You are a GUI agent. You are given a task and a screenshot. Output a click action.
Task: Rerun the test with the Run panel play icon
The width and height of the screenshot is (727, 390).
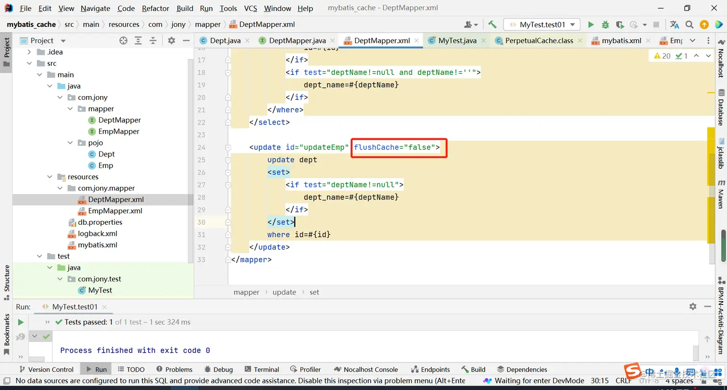click(21, 322)
